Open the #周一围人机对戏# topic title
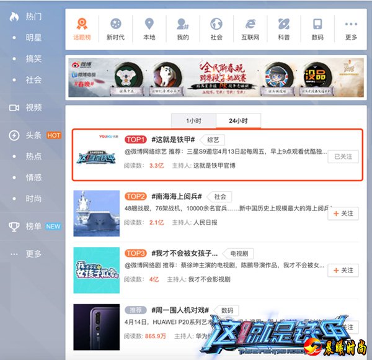This screenshot has height=360, width=372. coord(180,310)
